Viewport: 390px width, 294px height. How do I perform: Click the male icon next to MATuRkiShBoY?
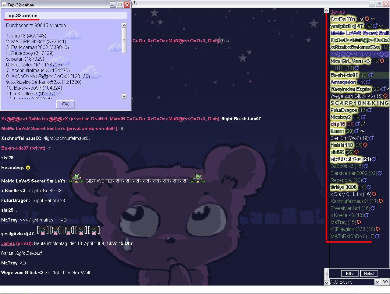[x=377, y=236]
